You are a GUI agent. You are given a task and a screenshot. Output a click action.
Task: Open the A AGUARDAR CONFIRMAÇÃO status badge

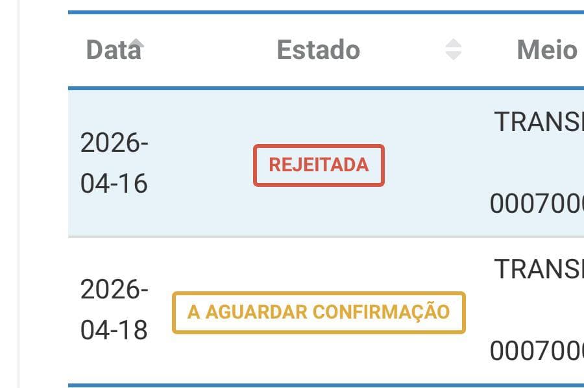(319, 312)
